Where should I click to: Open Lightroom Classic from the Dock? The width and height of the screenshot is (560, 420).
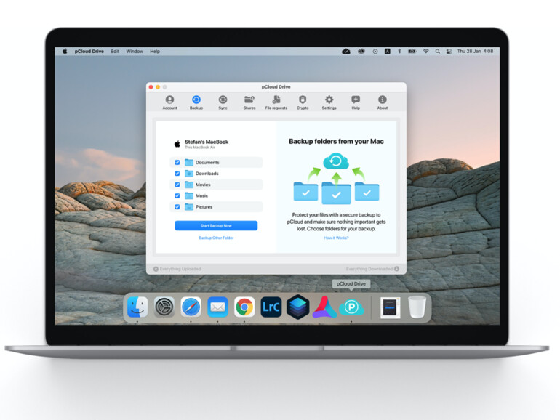pyautogui.click(x=271, y=307)
